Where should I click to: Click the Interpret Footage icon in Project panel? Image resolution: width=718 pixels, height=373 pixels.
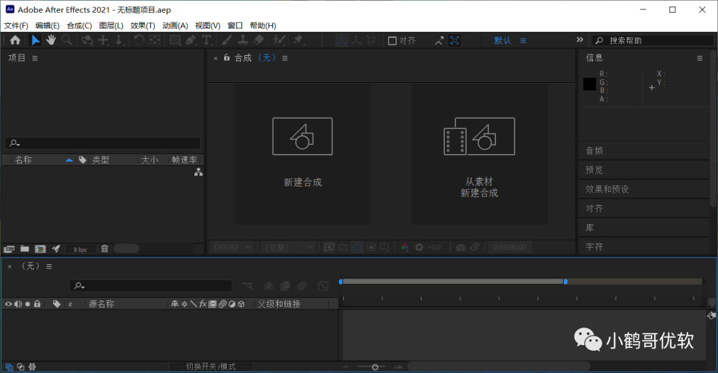[9, 249]
